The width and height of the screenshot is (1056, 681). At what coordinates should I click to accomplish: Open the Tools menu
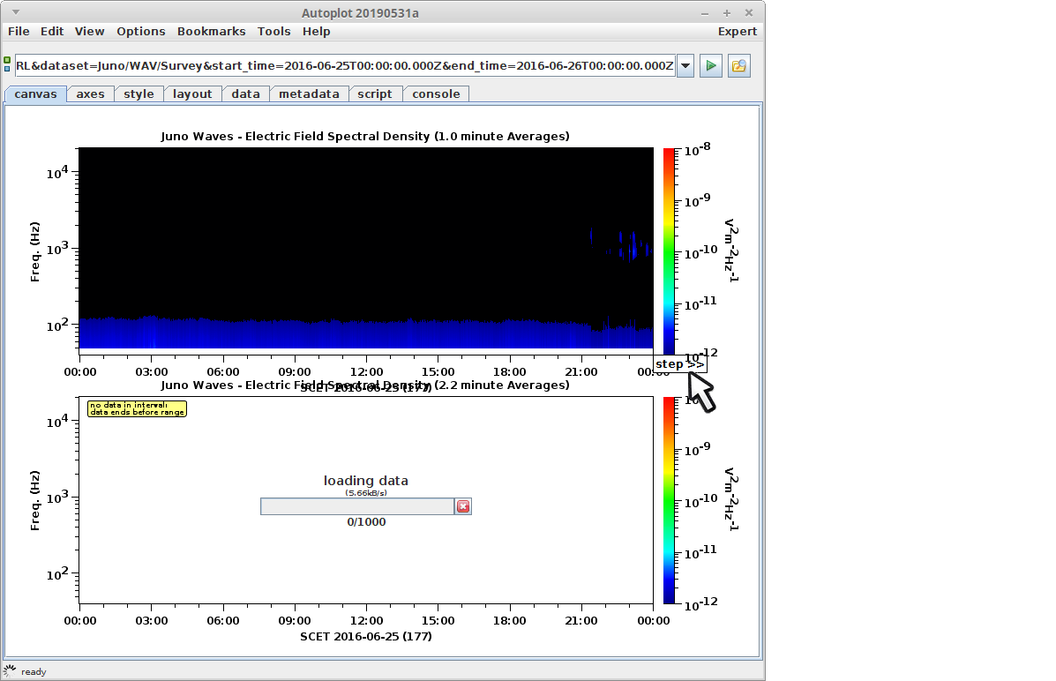coord(273,32)
